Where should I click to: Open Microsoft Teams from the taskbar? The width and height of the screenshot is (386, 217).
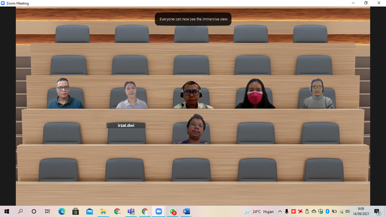[x=131, y=211]
